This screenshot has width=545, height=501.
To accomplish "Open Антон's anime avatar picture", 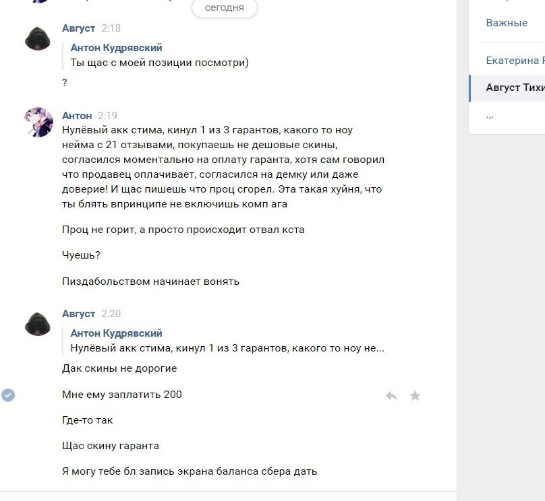I will click(38, 122).
